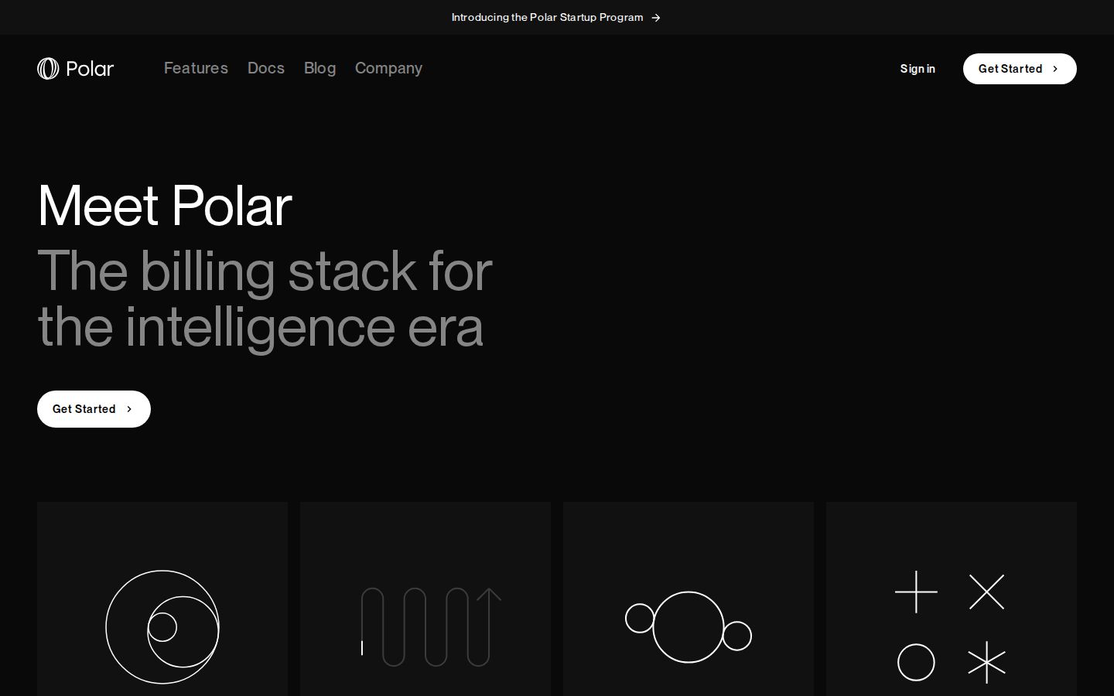The height and width of the screenshot is (696, 1114).
Task: Click the Sign in link
Action: 918,69
